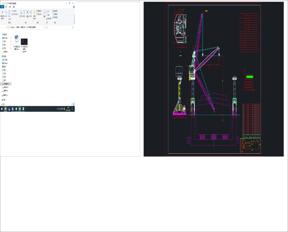The image size is (288, 232).
Task: Create a new folder using the ribbon icon
Action: pyautogui.click(x=34, y=12)
